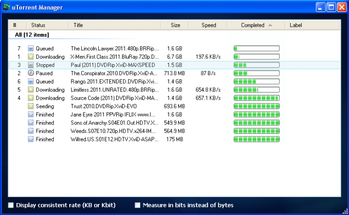This screenshot has width=349, height=215.
Task: Click the 175 MB size cell
Action: 174,139
